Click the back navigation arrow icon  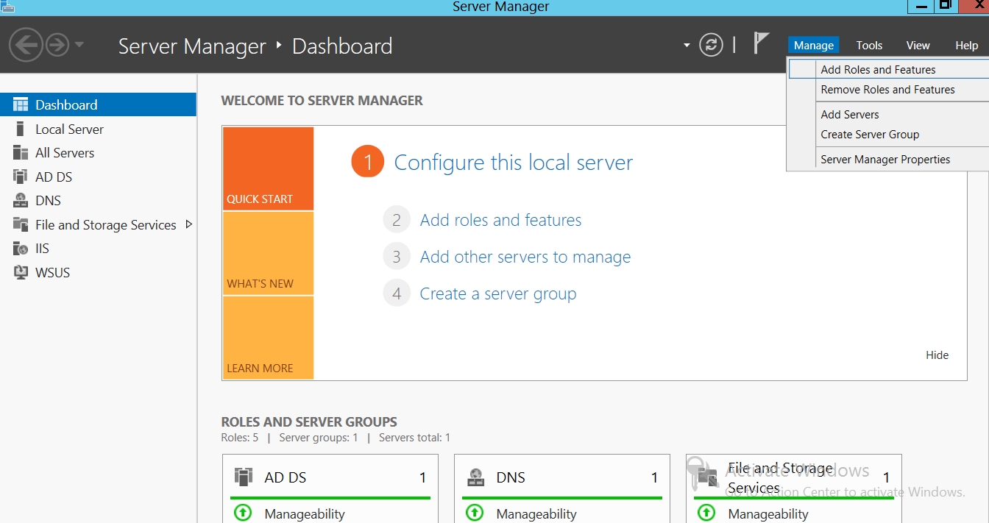tap(25, 46)
